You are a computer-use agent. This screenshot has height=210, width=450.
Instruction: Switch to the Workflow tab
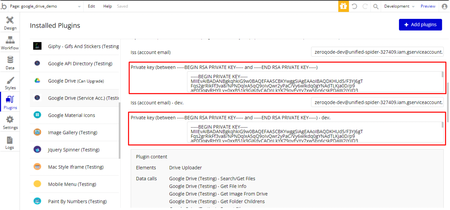pyautogui.click(x=10, y=43)
